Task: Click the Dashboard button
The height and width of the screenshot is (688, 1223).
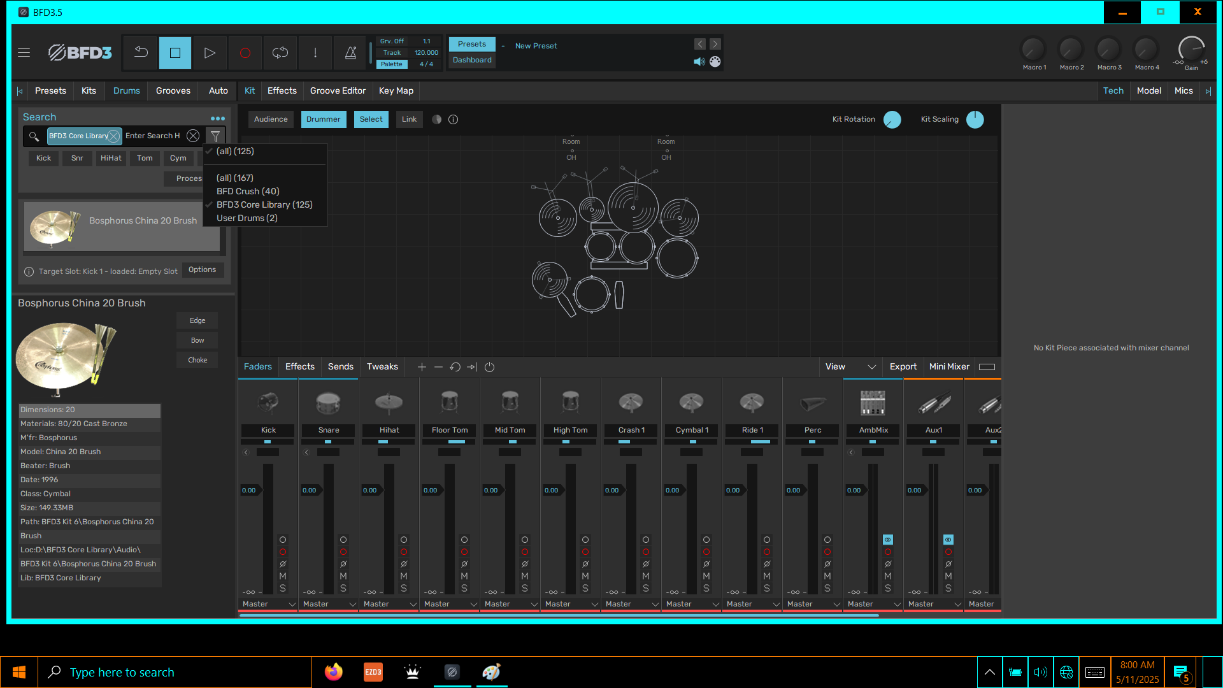Action: (472, 60)
